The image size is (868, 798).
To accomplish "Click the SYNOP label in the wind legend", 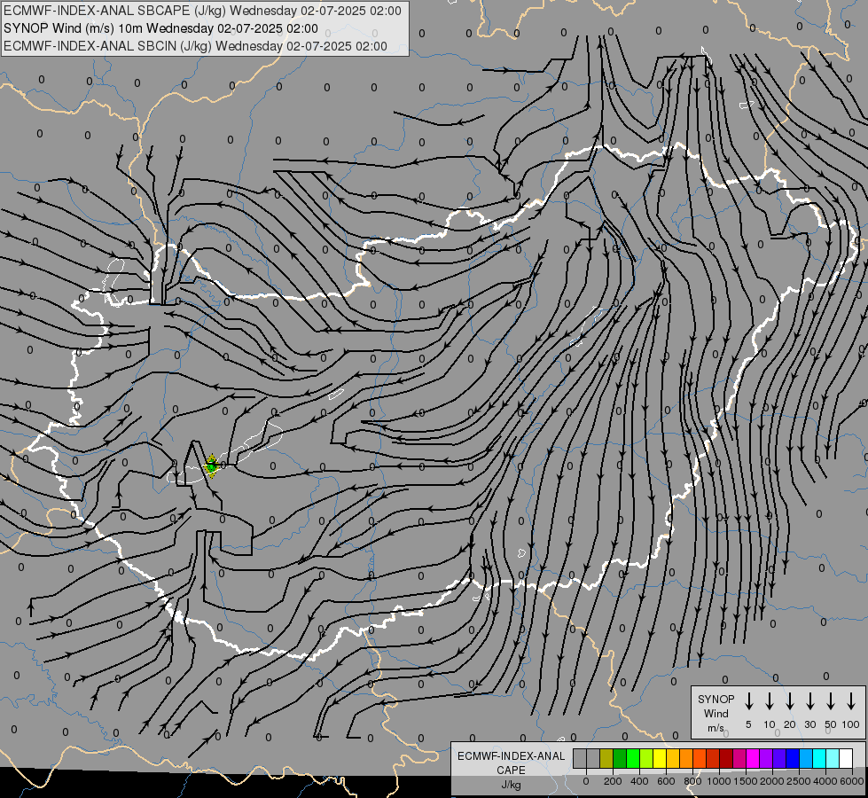I will pyautogui.click(x=716, y=699).
